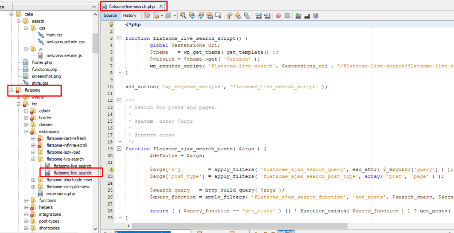
Task: Click the Back navigation toolbar icon
Action: point(156,16)
